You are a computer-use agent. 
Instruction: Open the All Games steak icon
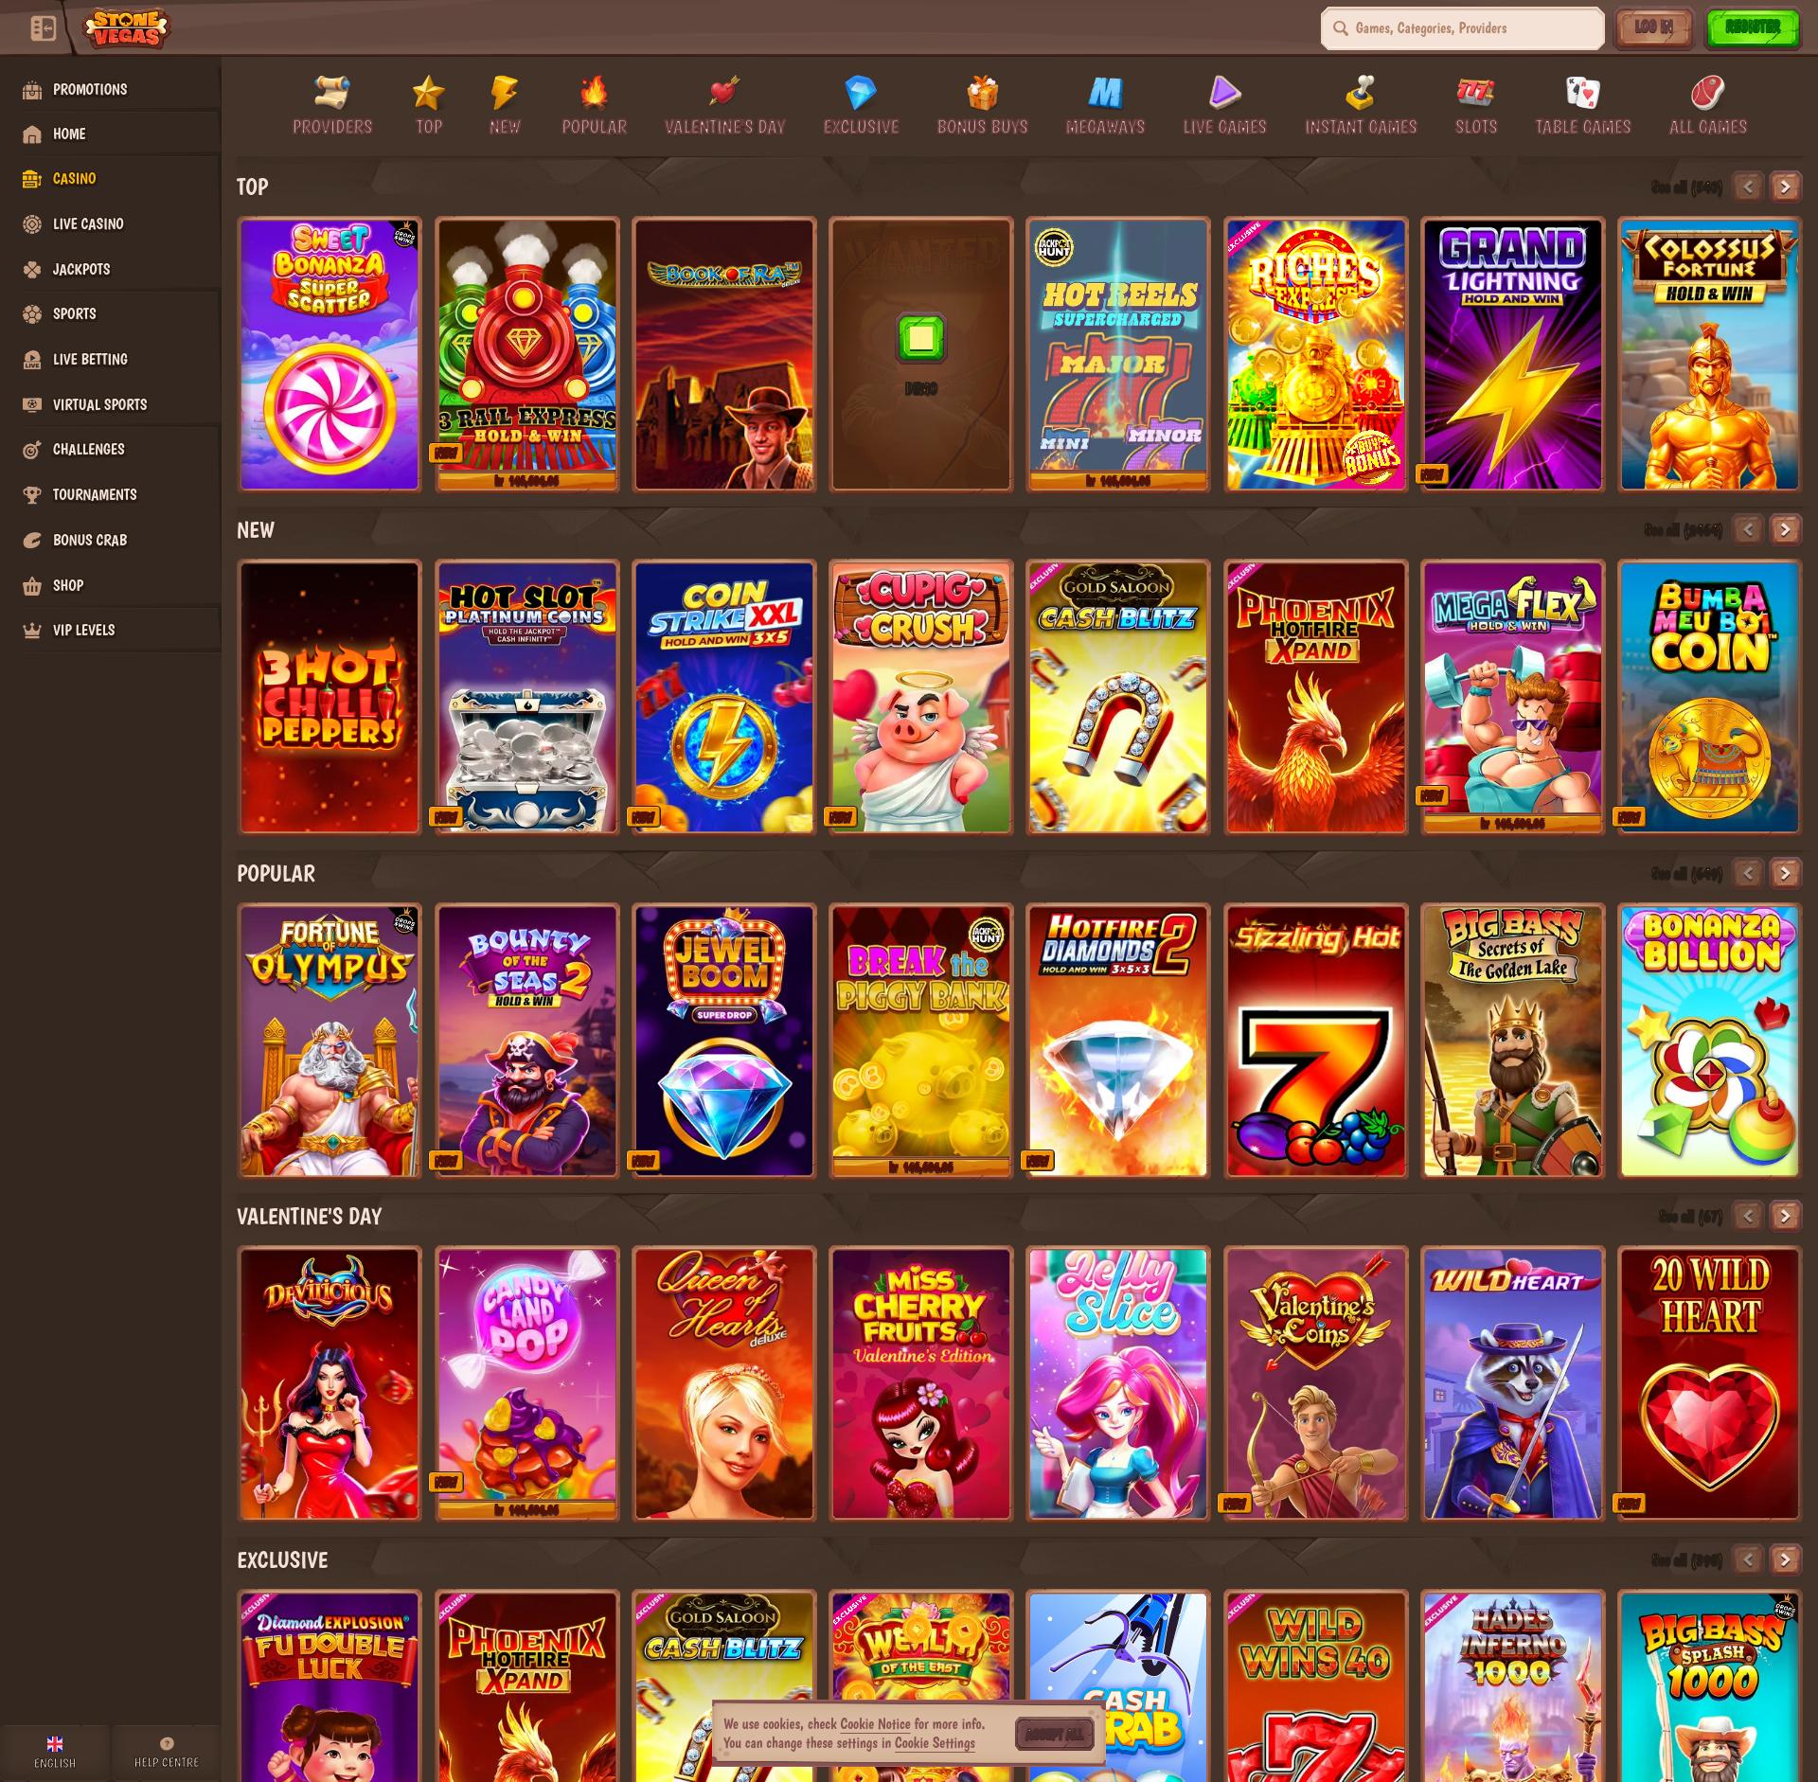[1707, 93]
